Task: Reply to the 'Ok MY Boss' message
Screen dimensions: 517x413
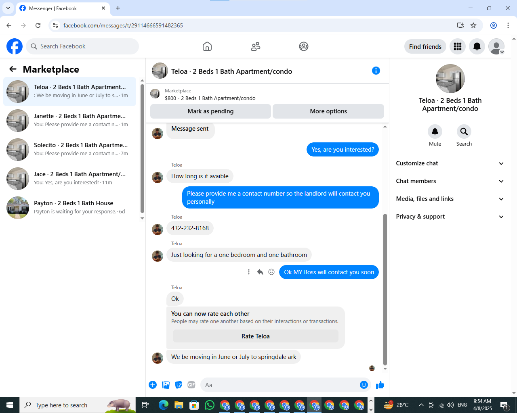Action: pos(260,272)
